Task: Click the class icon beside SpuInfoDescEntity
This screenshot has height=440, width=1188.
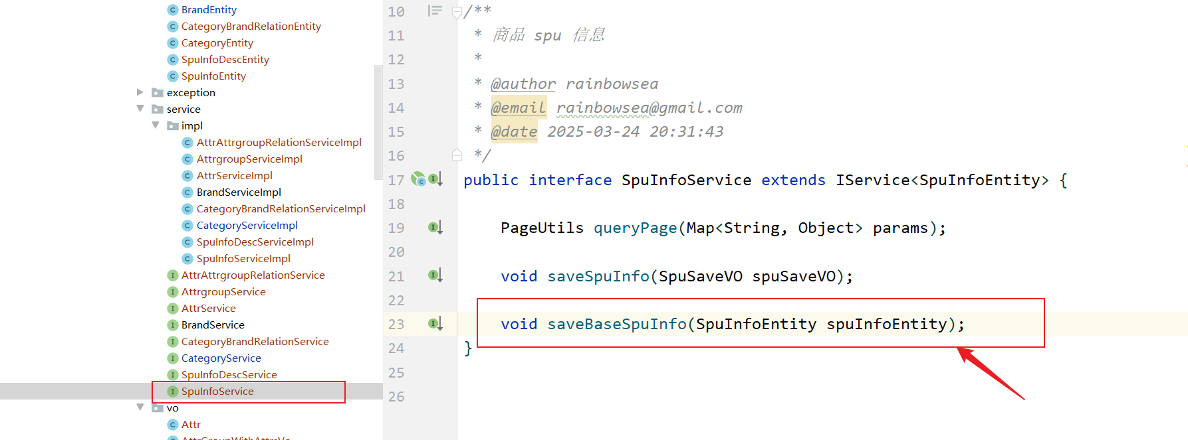Action: pyautogui.click(x=173, y=60)
